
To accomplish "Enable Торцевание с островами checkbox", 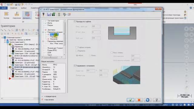I will click(x=75, y=66).
